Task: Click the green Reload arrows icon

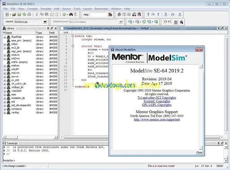Action: point(24,14)
